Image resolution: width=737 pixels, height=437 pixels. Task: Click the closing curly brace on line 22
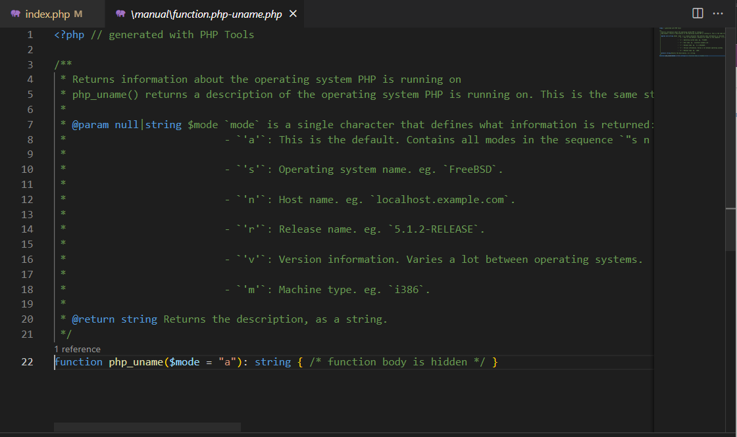[x=494, y=362]
